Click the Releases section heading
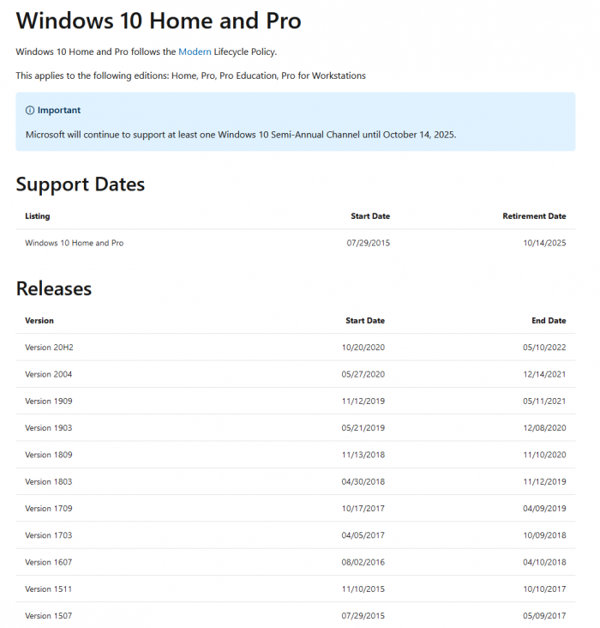600x628 pixels. tap(54, 289)
